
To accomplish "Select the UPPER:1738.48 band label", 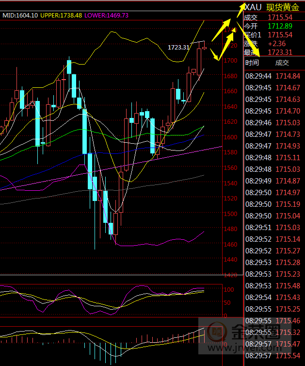I will tap(61, 16).
